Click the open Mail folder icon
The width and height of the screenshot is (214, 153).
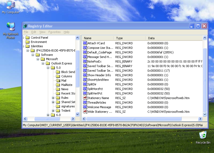[58, 81]
